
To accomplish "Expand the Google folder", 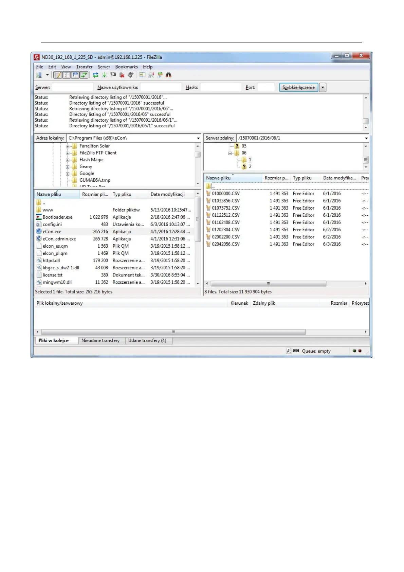I will (68, 174).
